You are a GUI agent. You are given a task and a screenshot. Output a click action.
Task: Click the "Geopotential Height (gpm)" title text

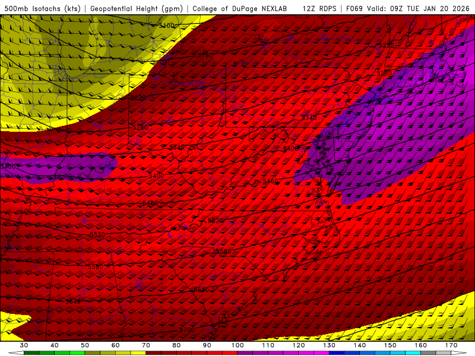tap(137, 8)
